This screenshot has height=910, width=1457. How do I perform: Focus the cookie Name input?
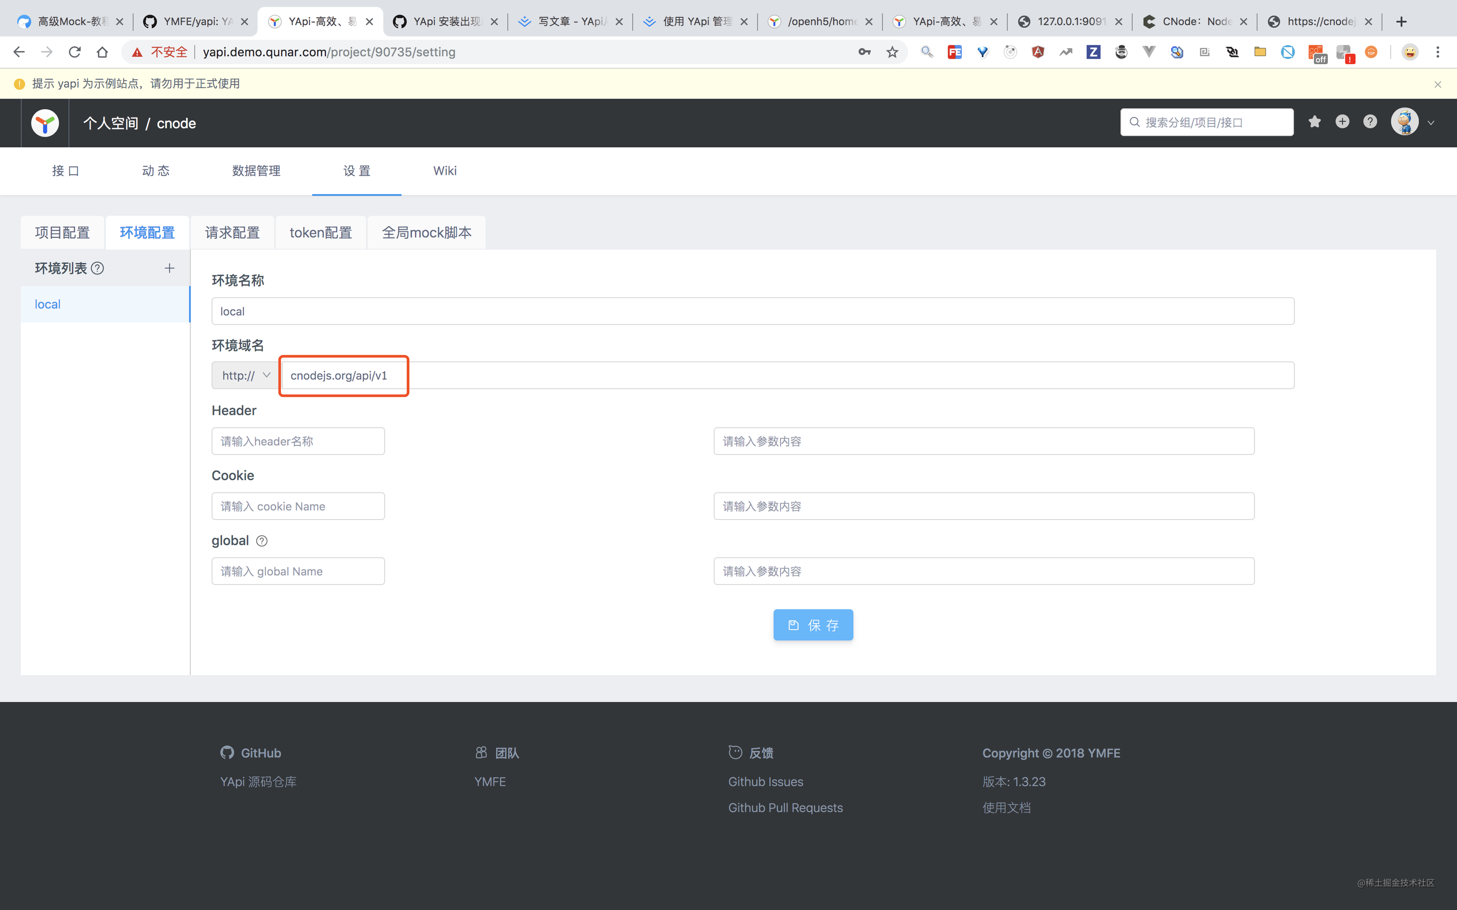tap(298, 506)
